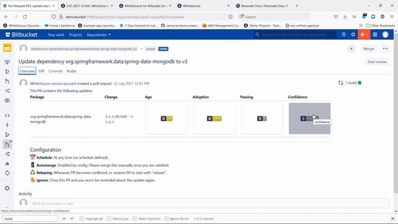Select the Overview tab
The image size is (398, 224).
point(27,71)
